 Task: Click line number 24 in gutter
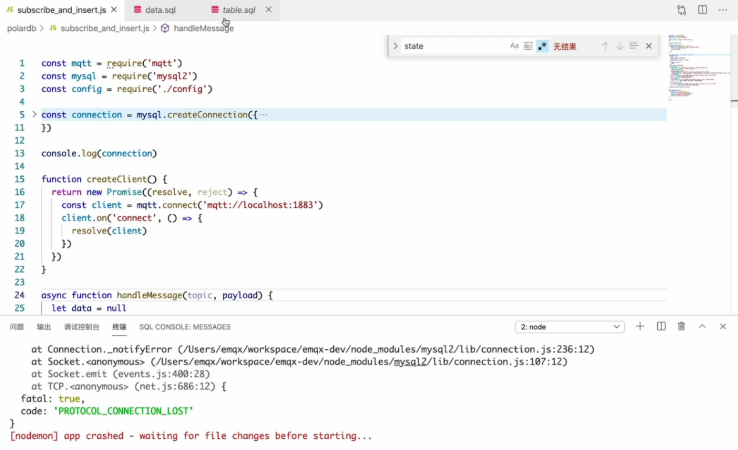pos(19,295)
